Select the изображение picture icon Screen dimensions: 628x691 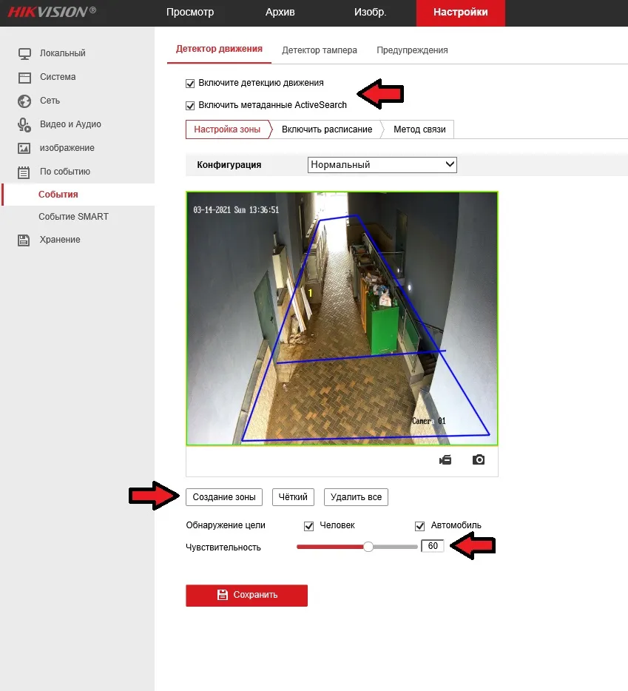click(23, 148)
